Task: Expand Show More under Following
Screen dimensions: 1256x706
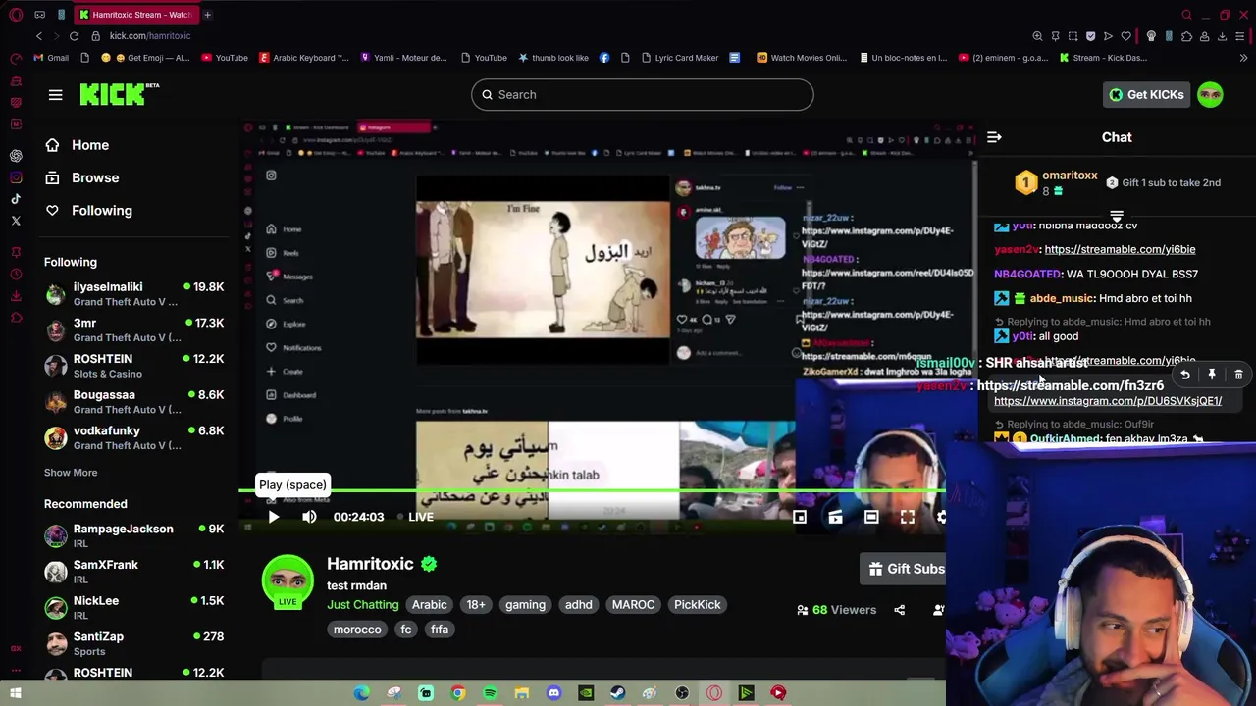Action: coord(71,473)
